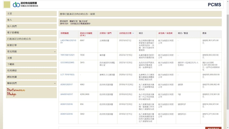This screenshot has height=129, width=229.
Task: Open tender link LAD/ITMU/2021/001
Action: tap(68, 42)
